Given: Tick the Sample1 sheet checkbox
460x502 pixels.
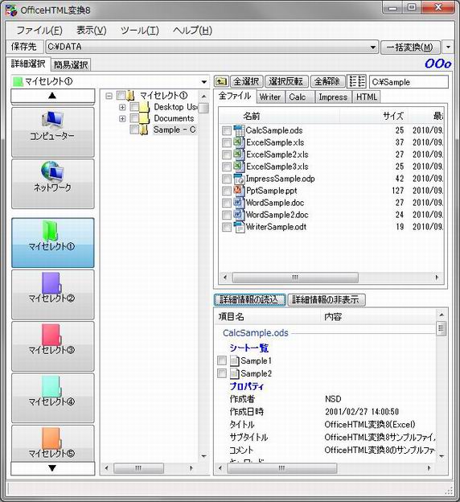Looking at the screenshot, I should (221, 360).
